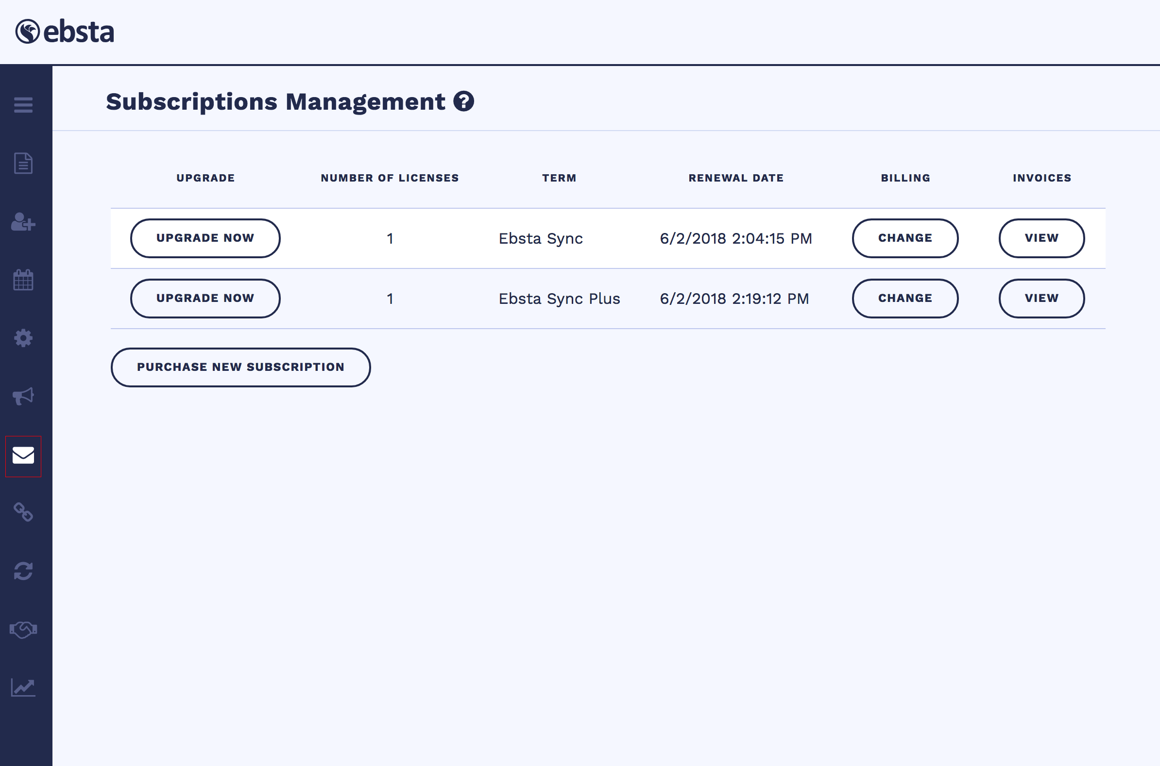Click the megaphone announcements icon
This screenshot has width=1160, height=766.
point(23,396)
